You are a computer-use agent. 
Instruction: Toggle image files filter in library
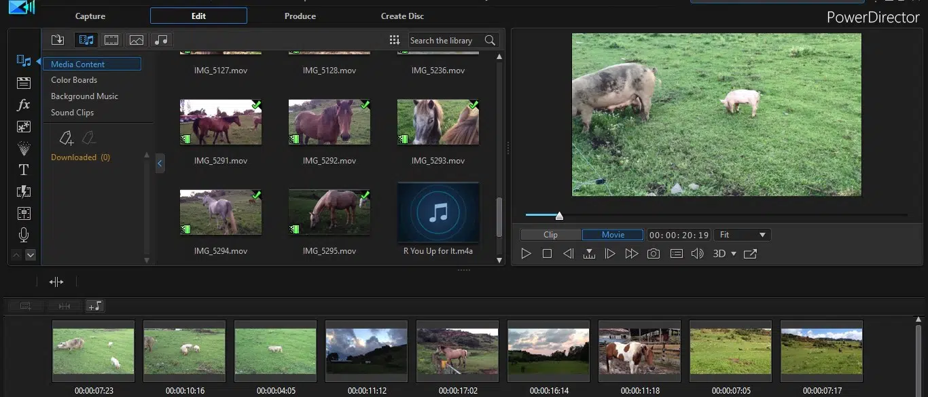(136, 40)
